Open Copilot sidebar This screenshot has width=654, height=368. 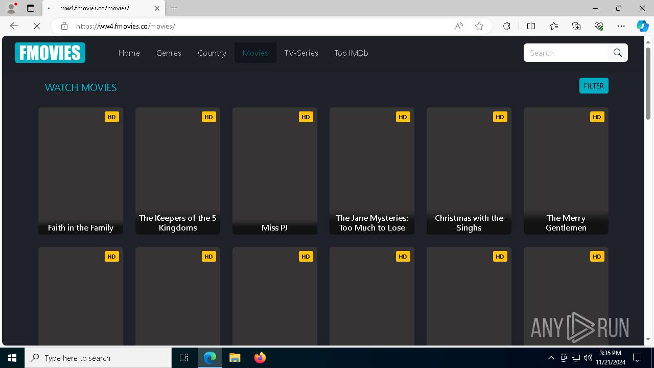[x=642, y=26]
